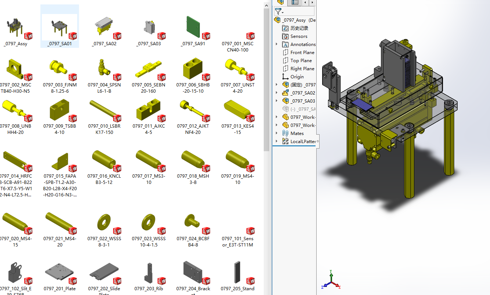Select the suppressed (-) _0797_SA component
This screenshot has width=490, height=295.
299,109
